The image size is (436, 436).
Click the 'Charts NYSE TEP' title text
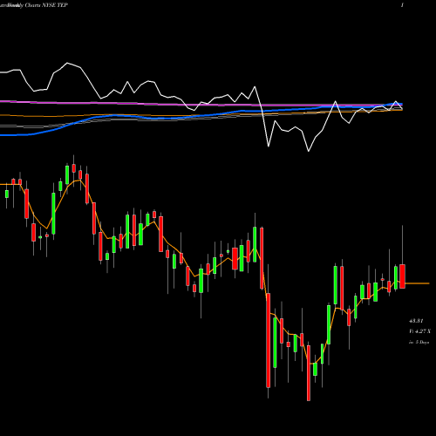pyautogui.click(x=46, y=5)
